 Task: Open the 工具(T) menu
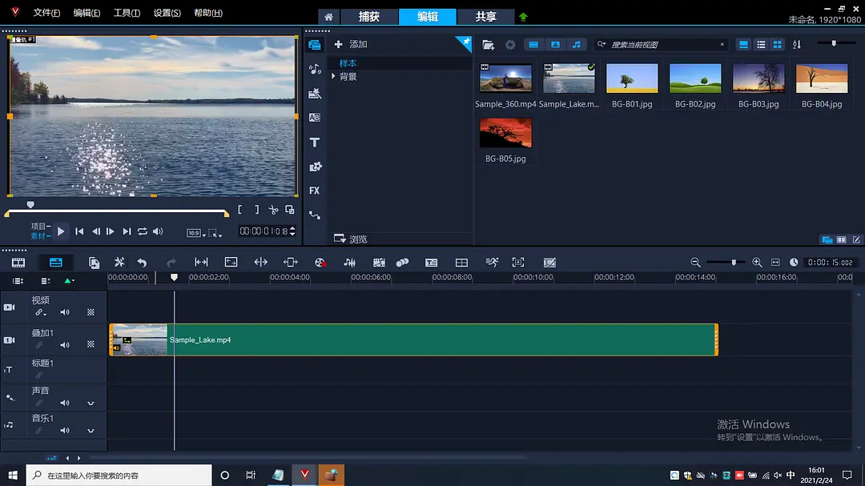point(127,14)
